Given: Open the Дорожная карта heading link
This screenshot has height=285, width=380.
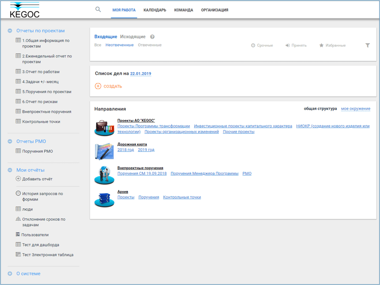Looking at the screenshot, I should 132,144.
